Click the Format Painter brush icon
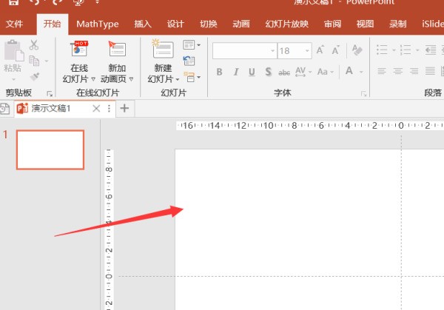Viewport: 444px width, 310px height. (x=34, y=75)
